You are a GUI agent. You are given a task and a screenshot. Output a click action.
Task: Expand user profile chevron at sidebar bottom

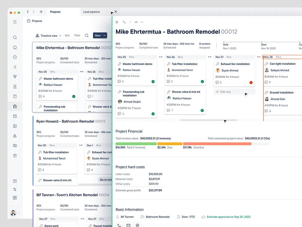pos(19,213)
